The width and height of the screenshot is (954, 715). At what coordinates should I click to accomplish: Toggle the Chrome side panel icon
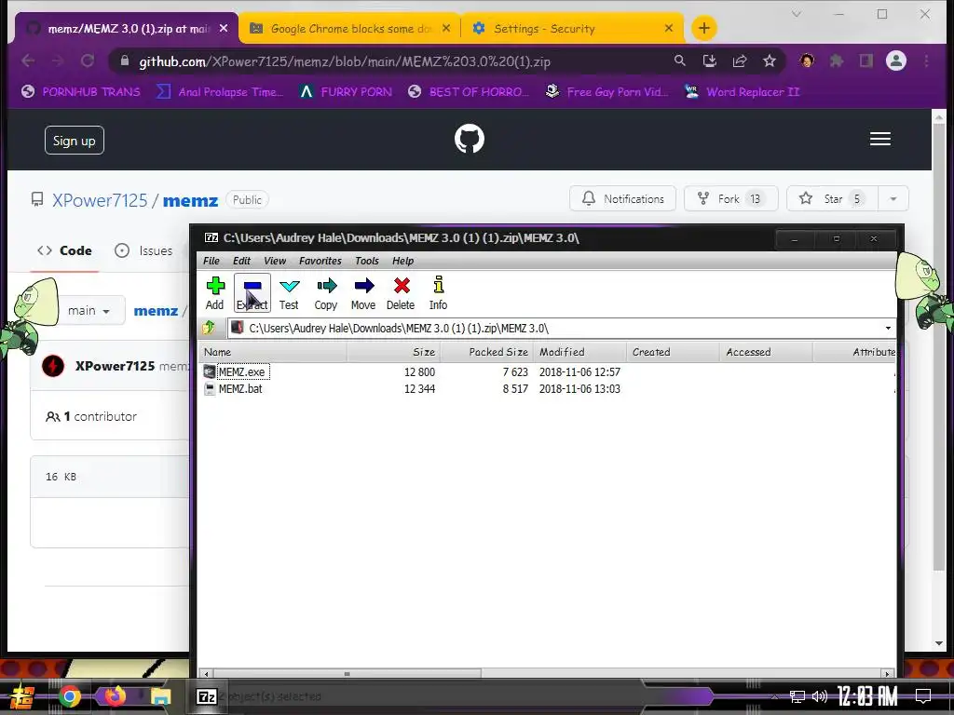click(865, 61)
